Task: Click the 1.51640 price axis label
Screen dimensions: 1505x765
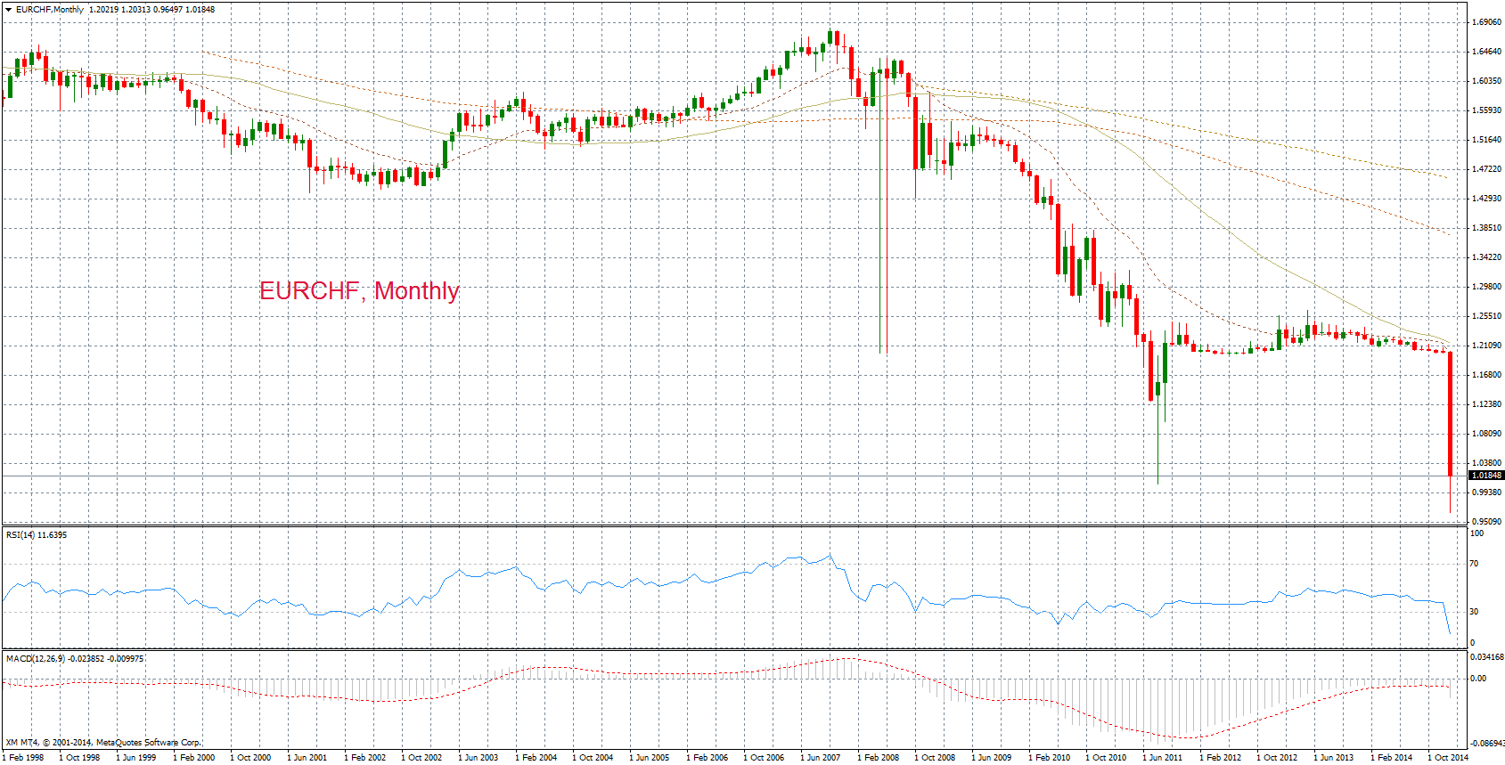Action: point(1486,139)
